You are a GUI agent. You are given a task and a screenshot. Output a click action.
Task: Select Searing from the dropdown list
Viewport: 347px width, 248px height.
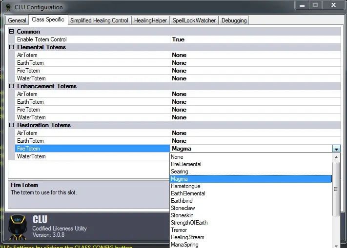(180, 172)
